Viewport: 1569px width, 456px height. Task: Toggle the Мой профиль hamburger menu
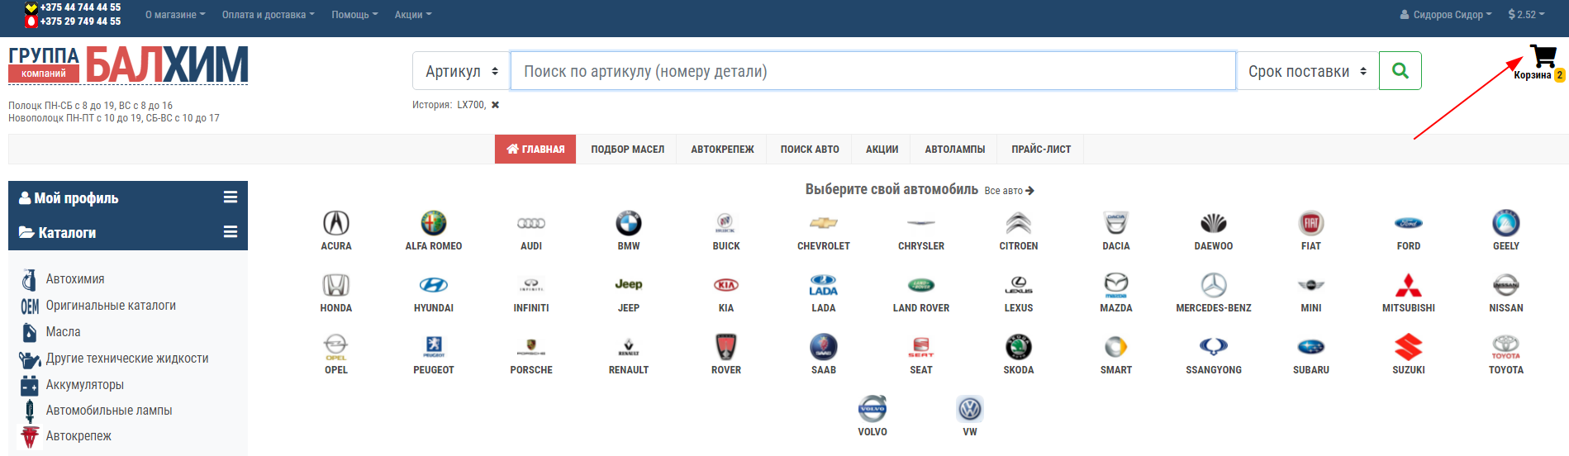coord(231,197)
